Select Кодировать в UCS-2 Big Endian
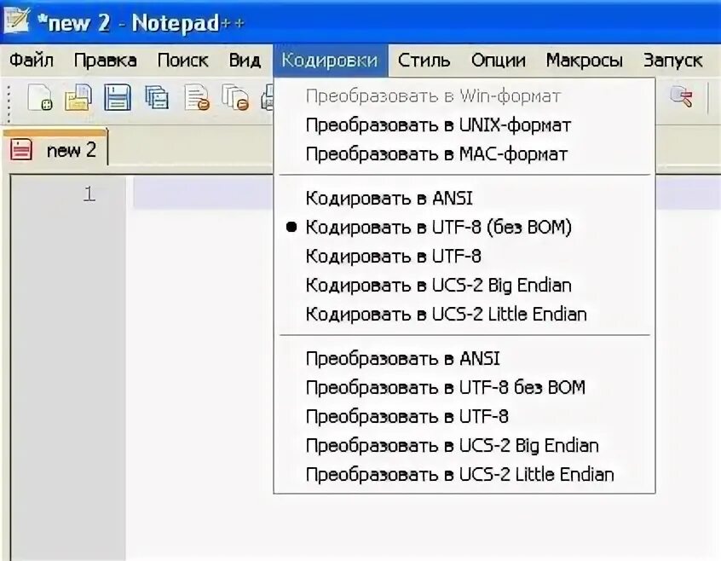 click(x=464, y=285)
